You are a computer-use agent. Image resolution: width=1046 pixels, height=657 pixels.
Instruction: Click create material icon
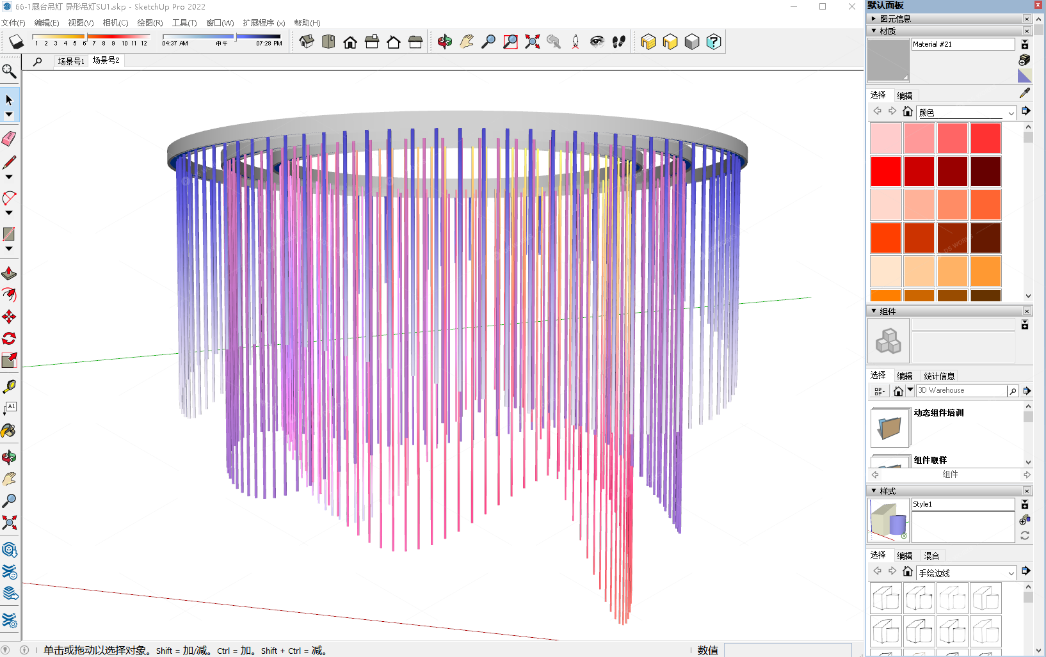(x=1024, y=59)
